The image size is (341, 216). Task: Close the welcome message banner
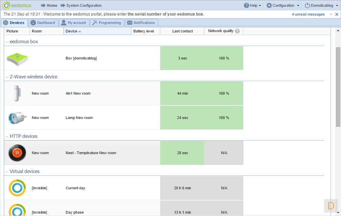337,15
